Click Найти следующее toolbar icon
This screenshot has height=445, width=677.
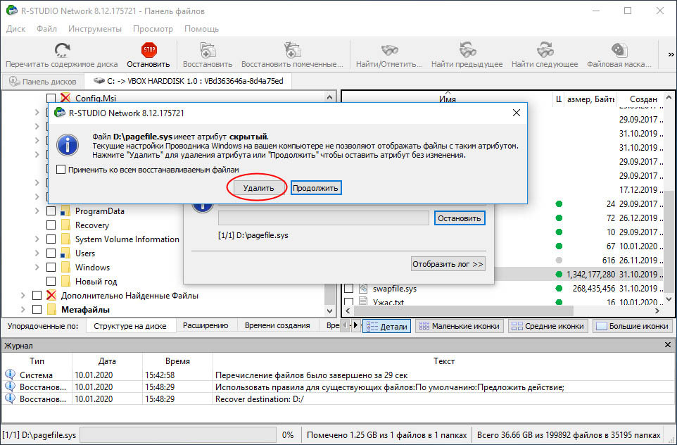[545, 50]
